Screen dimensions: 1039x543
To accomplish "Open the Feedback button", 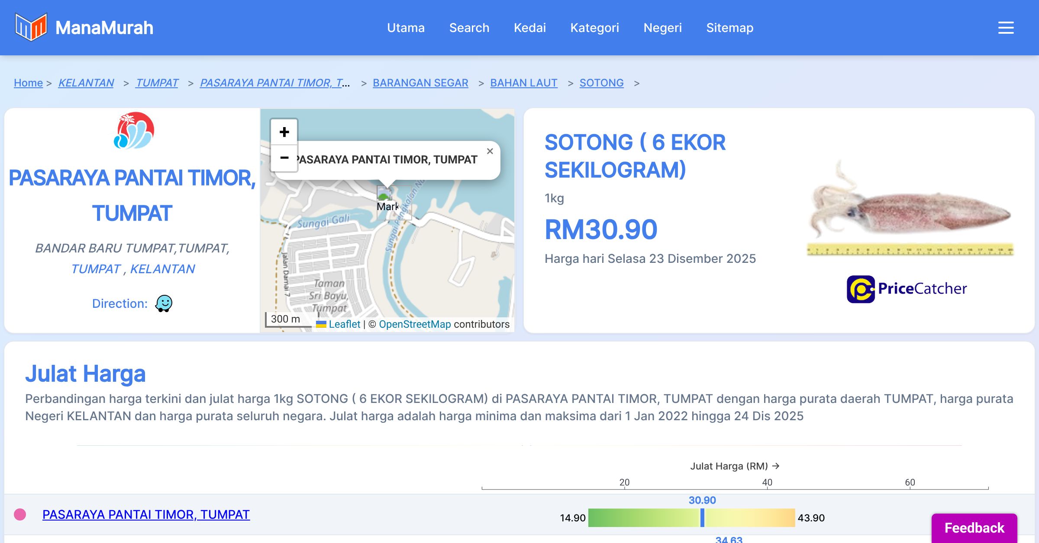I will 974,527.
